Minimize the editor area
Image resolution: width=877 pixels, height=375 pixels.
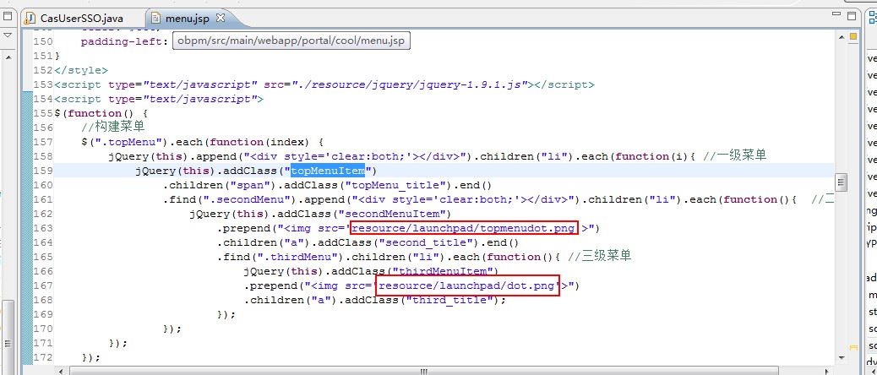click(x=836, y=14)
